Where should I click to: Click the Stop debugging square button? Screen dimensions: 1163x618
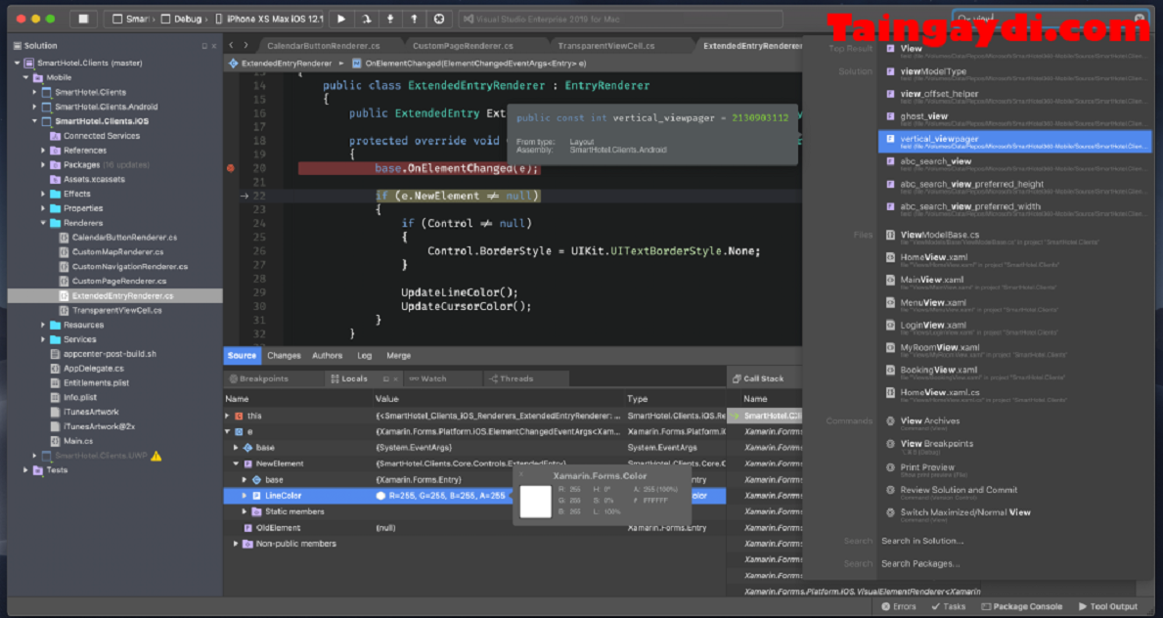tap(83, 19)
